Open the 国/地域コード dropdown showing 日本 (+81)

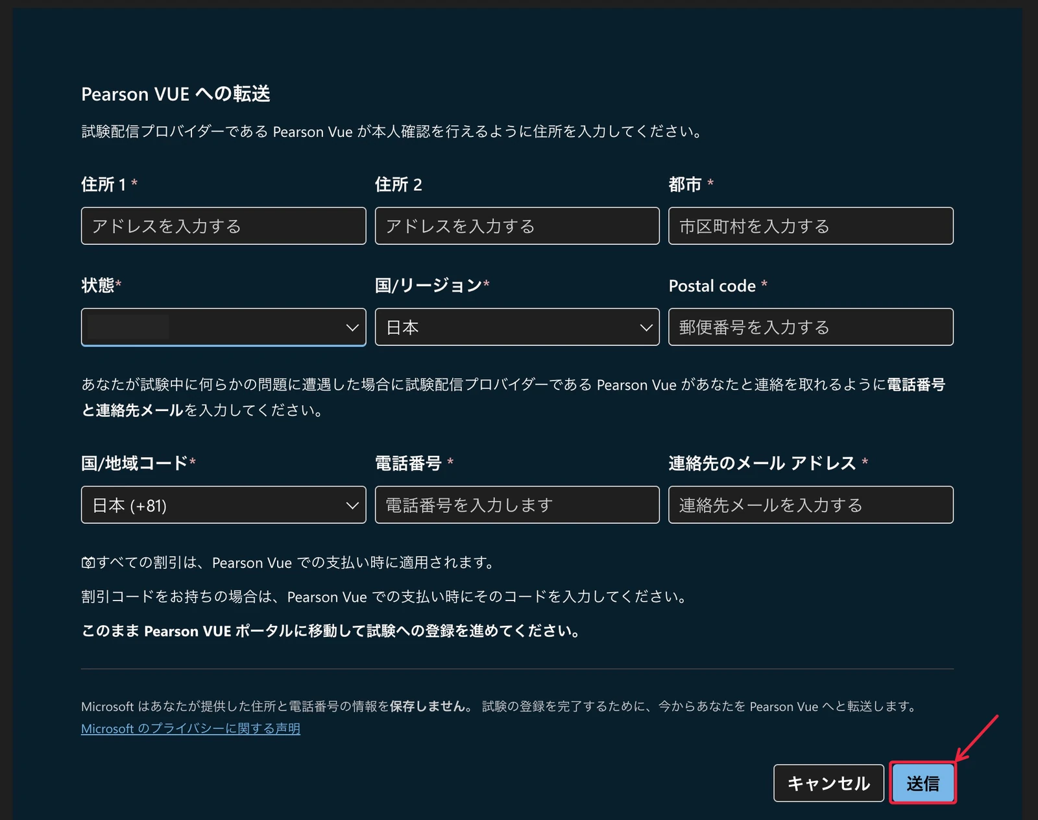[223, 505]
